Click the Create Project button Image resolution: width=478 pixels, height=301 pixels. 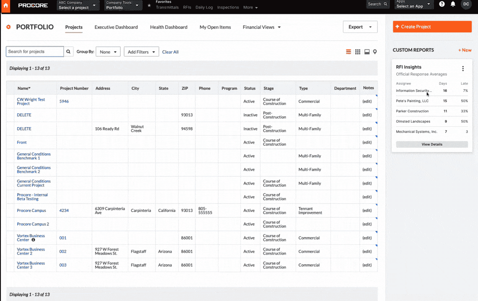tap(432, 26)
